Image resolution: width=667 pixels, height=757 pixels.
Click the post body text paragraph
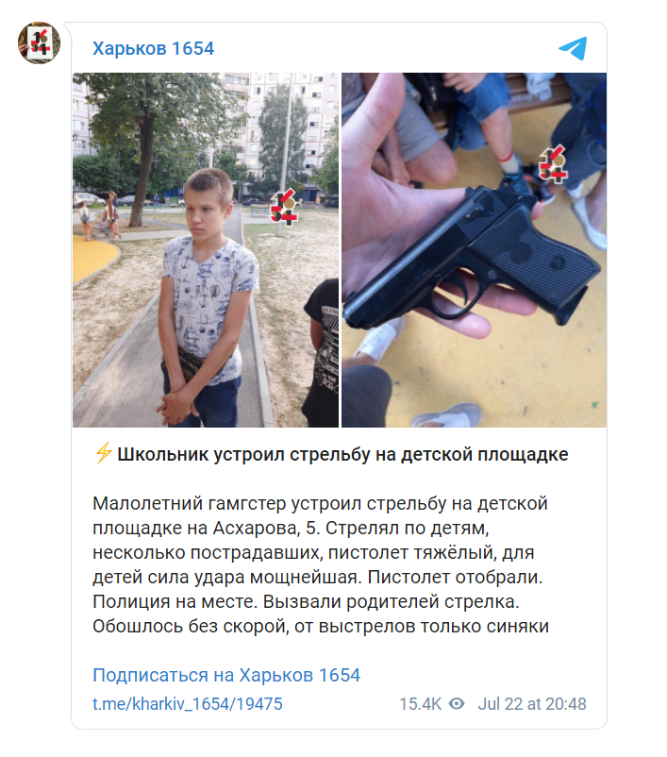tap(321, 564)
